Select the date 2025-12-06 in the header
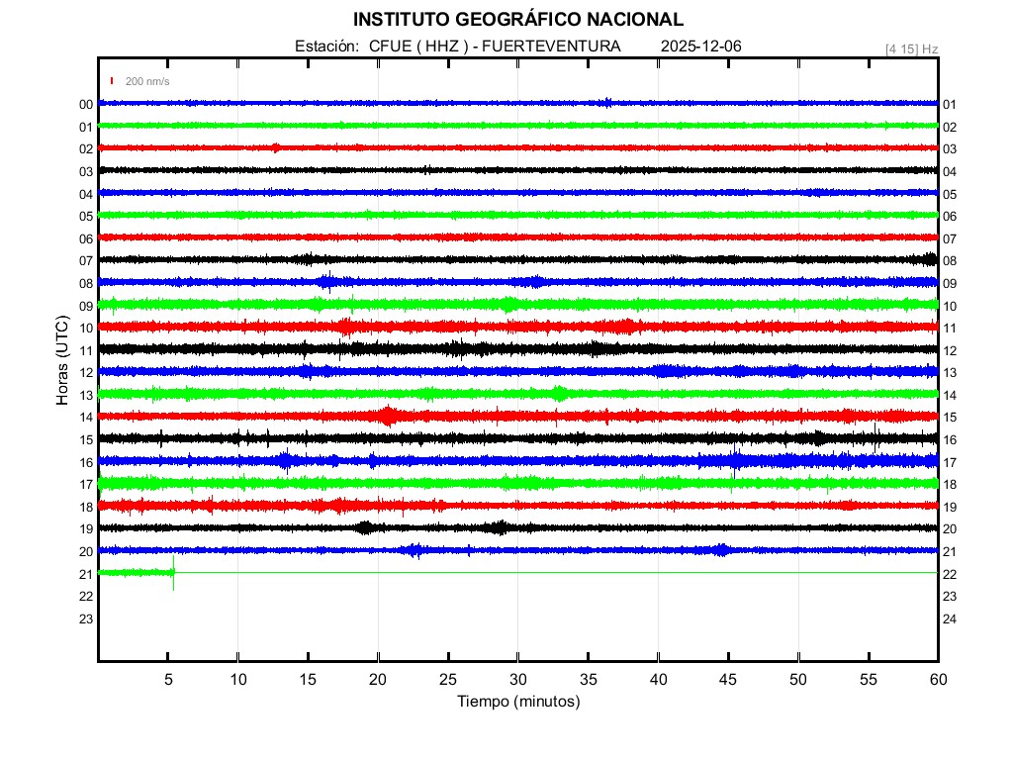The image size is (1013, 760). pyautogui.click(x=700, y=47)
